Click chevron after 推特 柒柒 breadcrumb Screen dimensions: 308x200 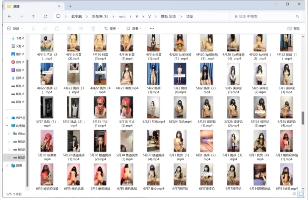(x=181, y=17)
